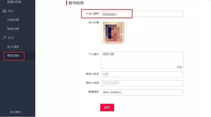This screenshot has width=211, height=117.
Task: Select 内容分析 in the sidebar
Action: coord(13,20)
